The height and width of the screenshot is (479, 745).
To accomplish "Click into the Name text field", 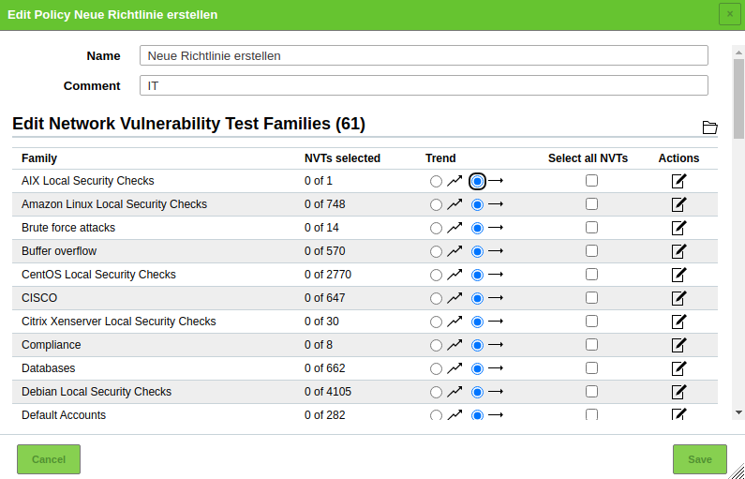I will point(424,55).
